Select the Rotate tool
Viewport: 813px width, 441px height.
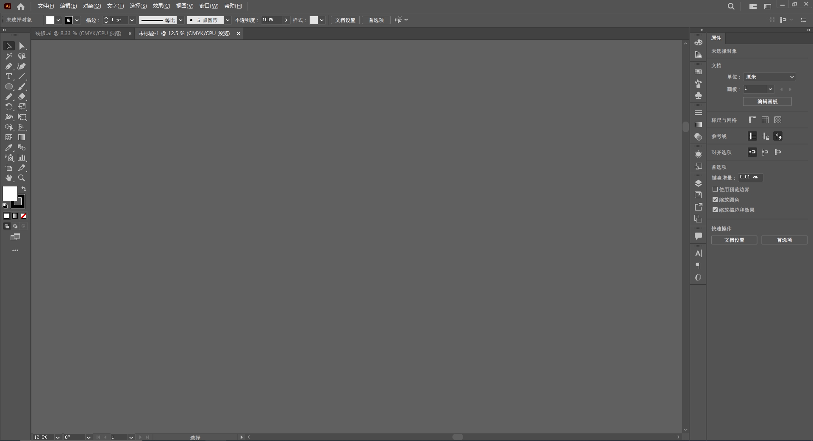pos(8,107)
